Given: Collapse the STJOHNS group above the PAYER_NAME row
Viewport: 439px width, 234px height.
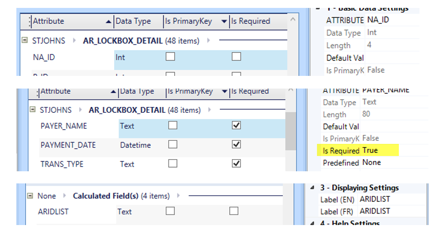Looking at the screenshot, I should [33, 110].
